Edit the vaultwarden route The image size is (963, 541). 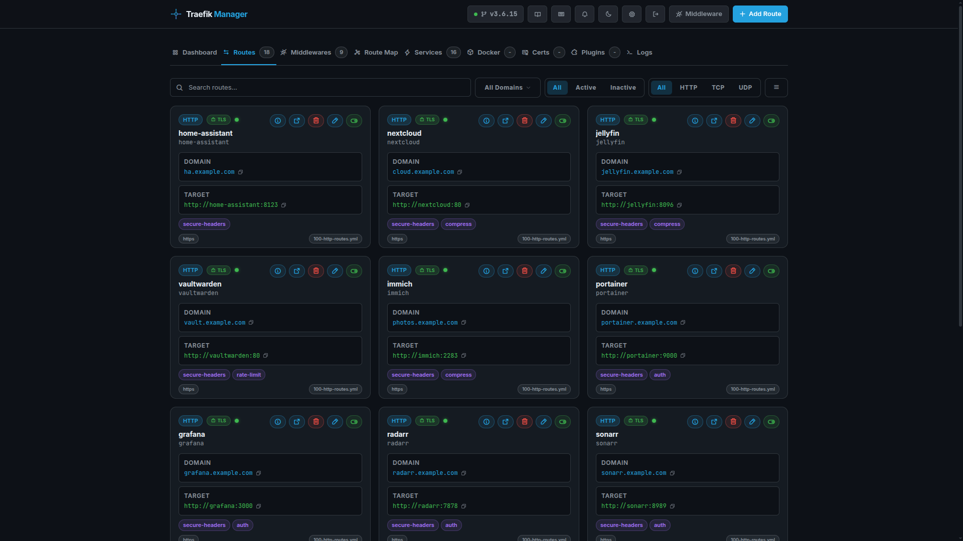335,271
